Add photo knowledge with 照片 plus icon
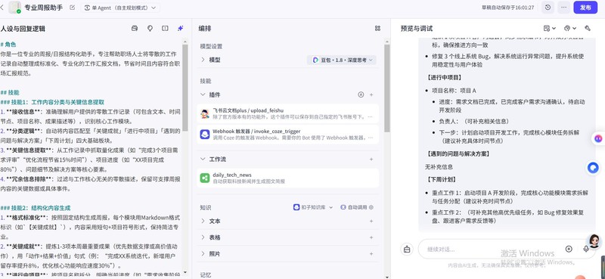605x279 pixels. pyautogui.click(x=371, y=254)
